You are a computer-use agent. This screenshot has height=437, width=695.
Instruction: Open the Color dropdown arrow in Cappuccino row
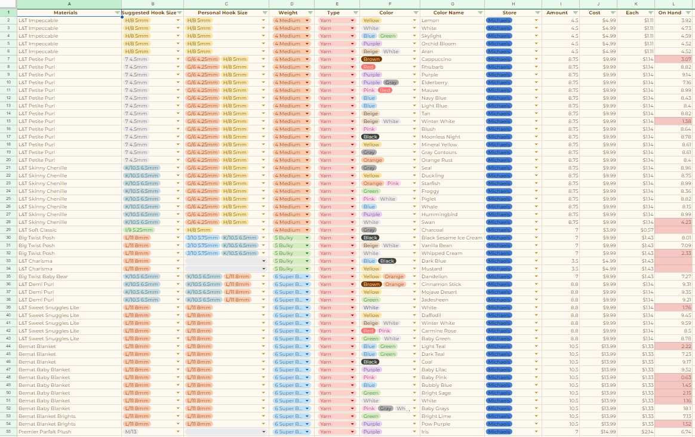pyautogui.click(x=415, y=59)
